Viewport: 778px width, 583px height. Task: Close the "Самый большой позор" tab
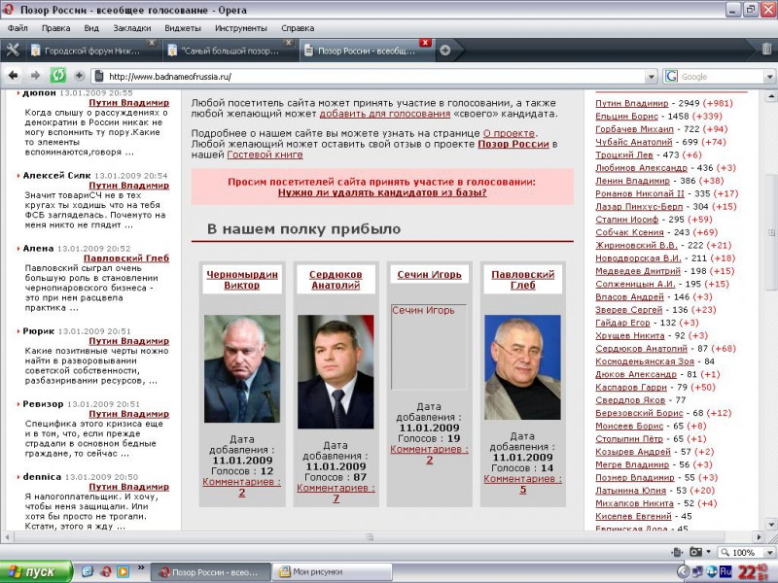[289, 43]
